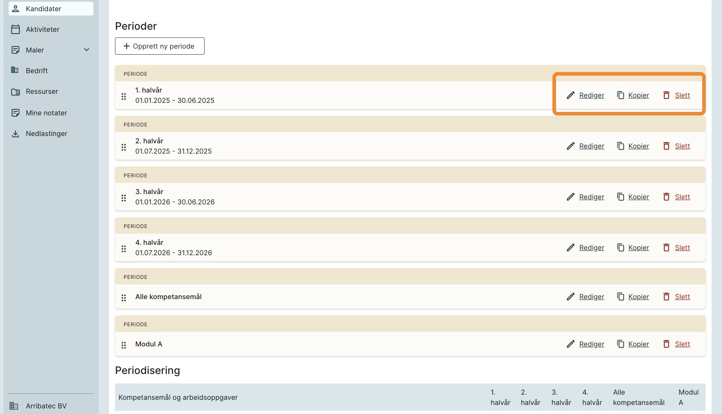Screen dimensions: 722x414
Task: Click Kompetansemål og arbeidsoppgaver column header
Action: point(178,397)
